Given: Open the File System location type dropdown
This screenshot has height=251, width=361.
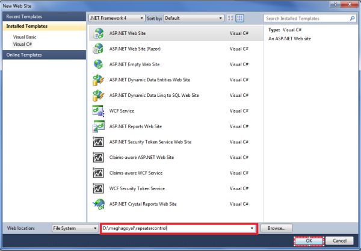Looking at the screenshot, I should coord(75,229).
